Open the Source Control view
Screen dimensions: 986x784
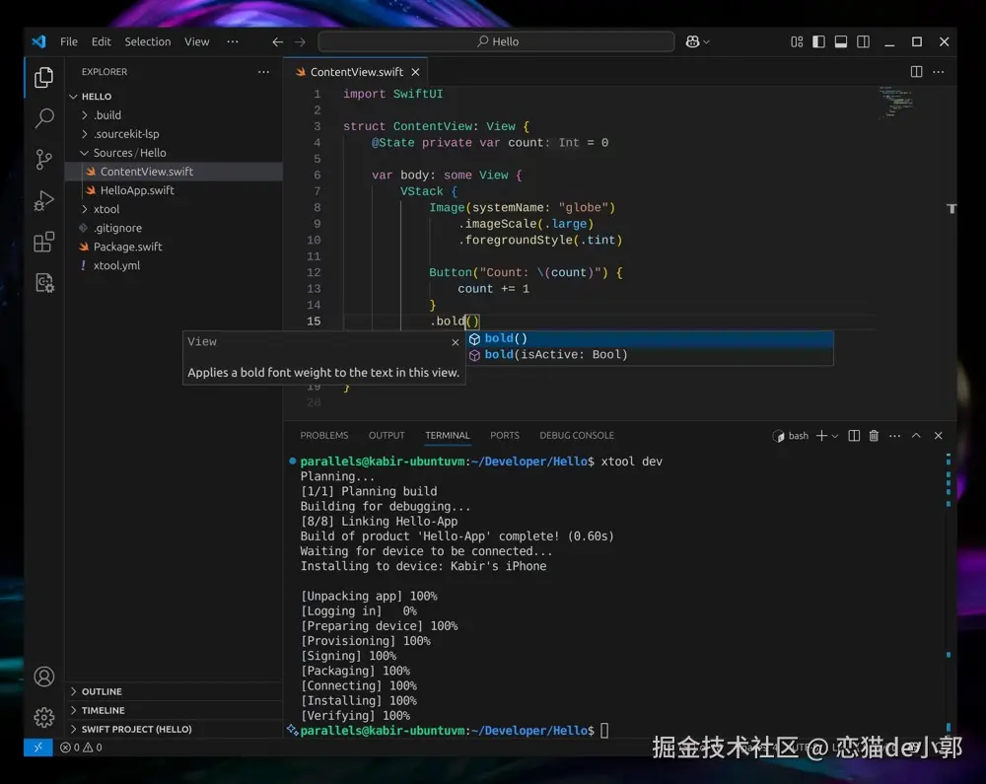coord(44,159)
